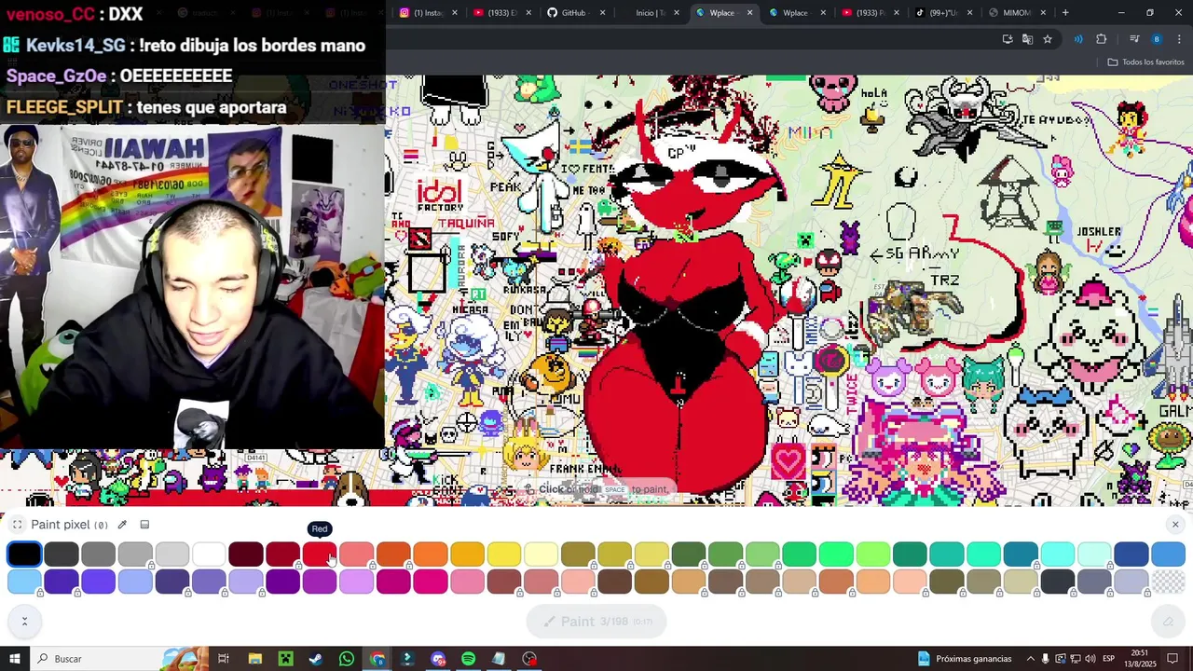Click the Próximas ganancias news widget

click(x=965, y=659)
